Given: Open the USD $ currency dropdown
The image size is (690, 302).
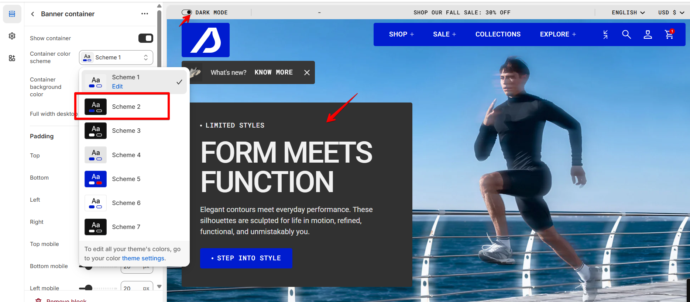Looking at the screenshot, I should (671, 13).
